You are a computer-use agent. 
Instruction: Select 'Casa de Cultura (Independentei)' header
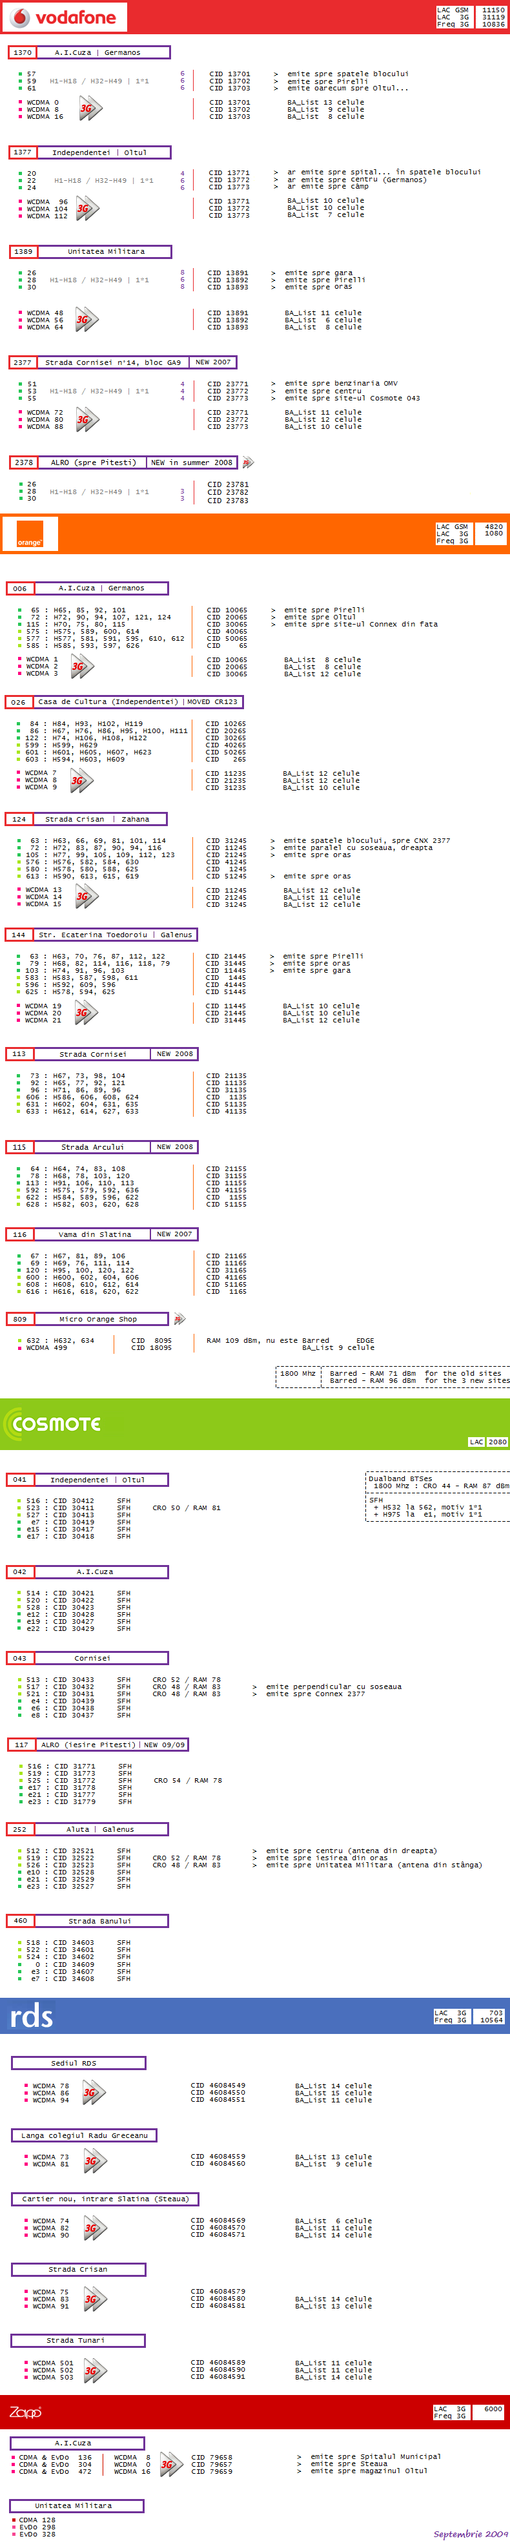coord(108,701)
